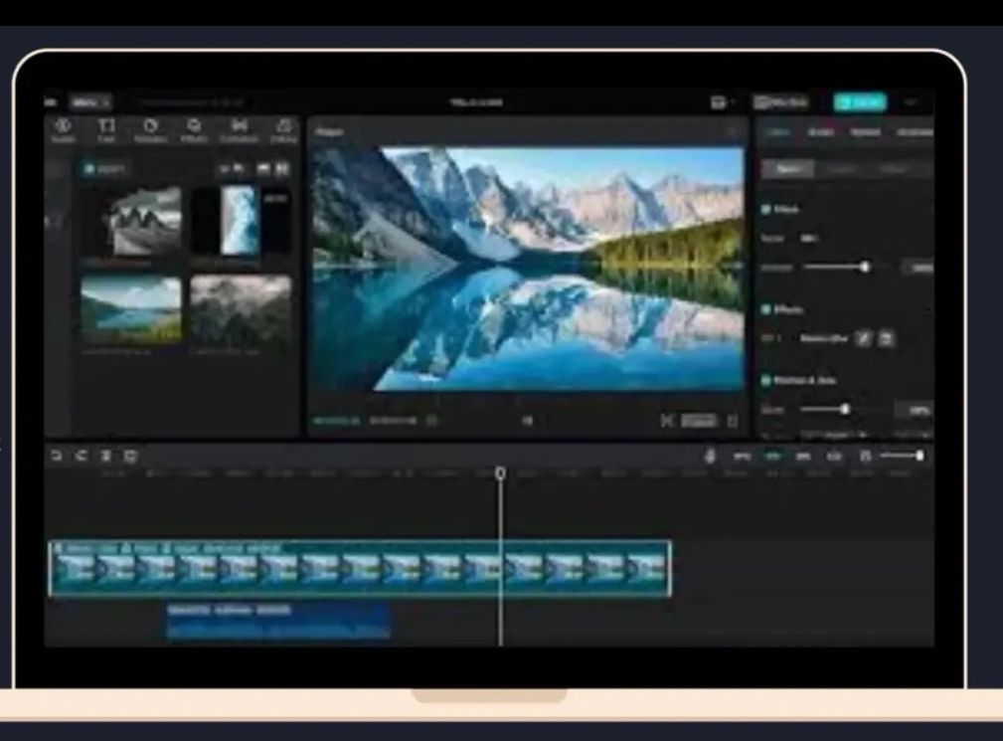Click the fullscreen icon in the player
This screenshot has width=1003, height=741.
[733, 421]
